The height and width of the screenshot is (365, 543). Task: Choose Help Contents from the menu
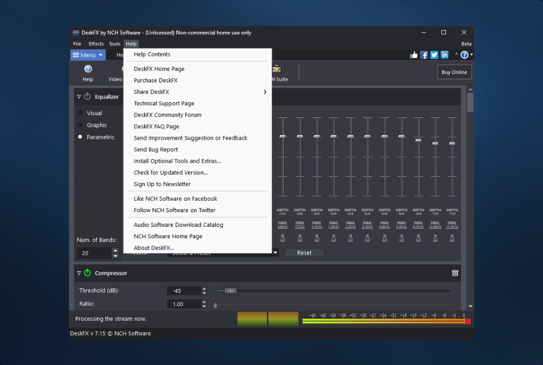click(152, 54)
